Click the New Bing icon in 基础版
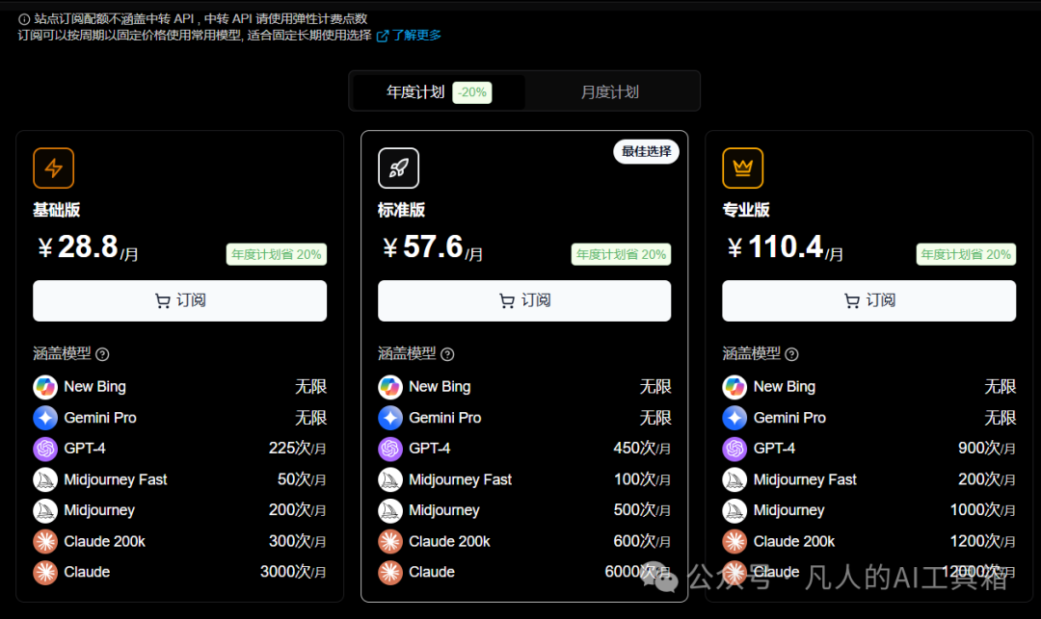1041x619 pixels. click(x=45, y=386)
